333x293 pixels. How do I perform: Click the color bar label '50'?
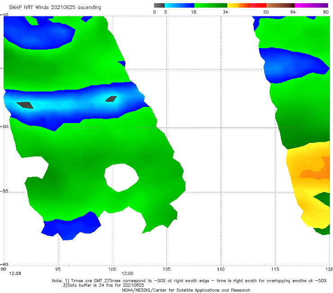pos(266,12)
